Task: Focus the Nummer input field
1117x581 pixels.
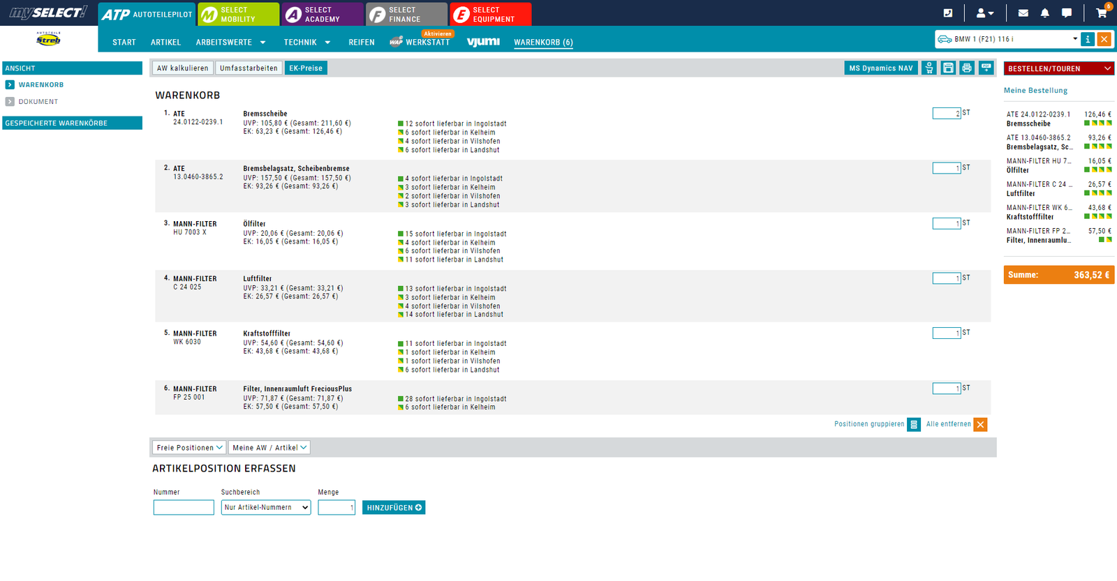Action: (184, 508)
